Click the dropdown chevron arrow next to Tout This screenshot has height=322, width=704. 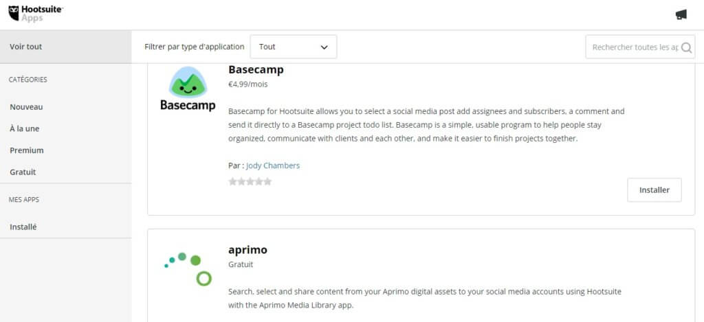324,47
